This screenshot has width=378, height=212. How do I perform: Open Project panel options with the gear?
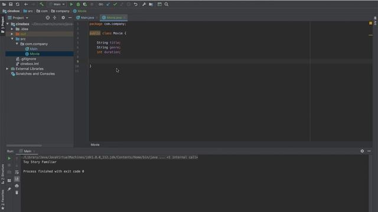click(63, 18)
